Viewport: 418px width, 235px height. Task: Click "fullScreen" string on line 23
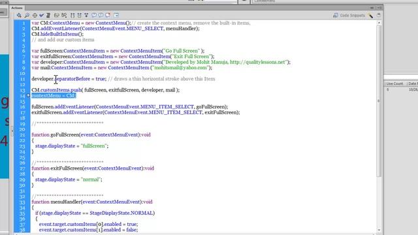click(x=93, y=146)
